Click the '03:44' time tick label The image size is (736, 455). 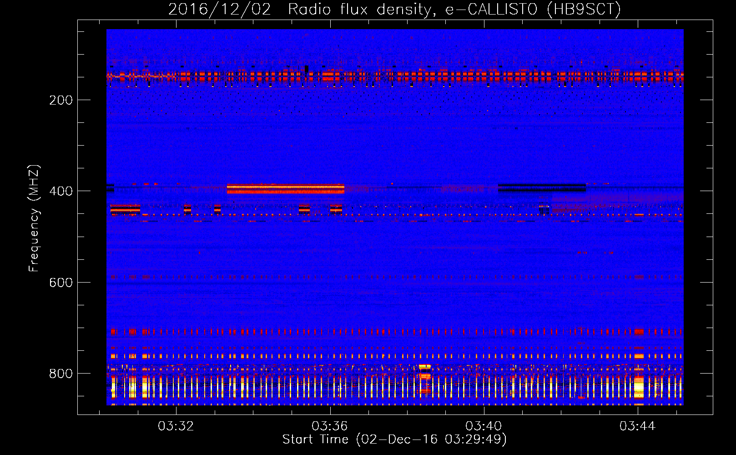tap(637, 426)
